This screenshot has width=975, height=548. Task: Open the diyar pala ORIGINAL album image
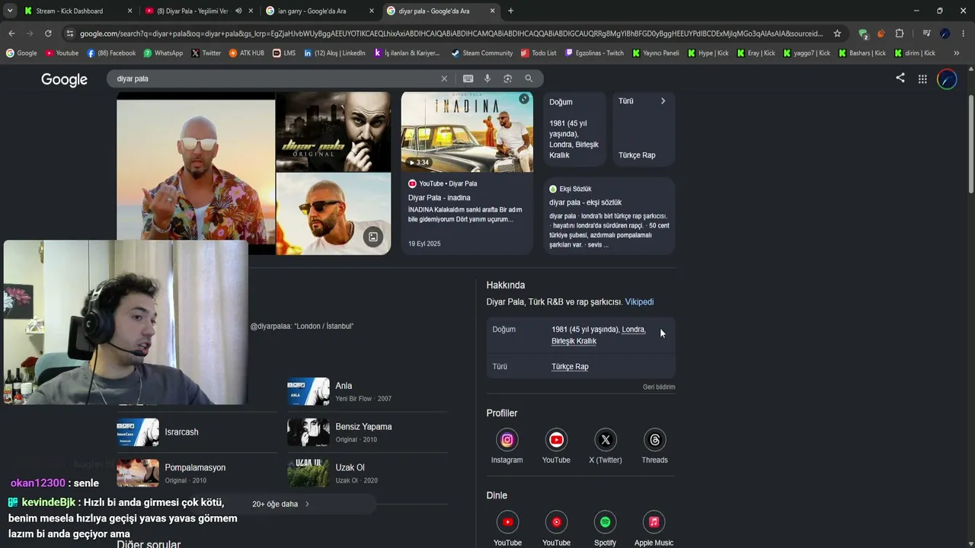[333, 132]
